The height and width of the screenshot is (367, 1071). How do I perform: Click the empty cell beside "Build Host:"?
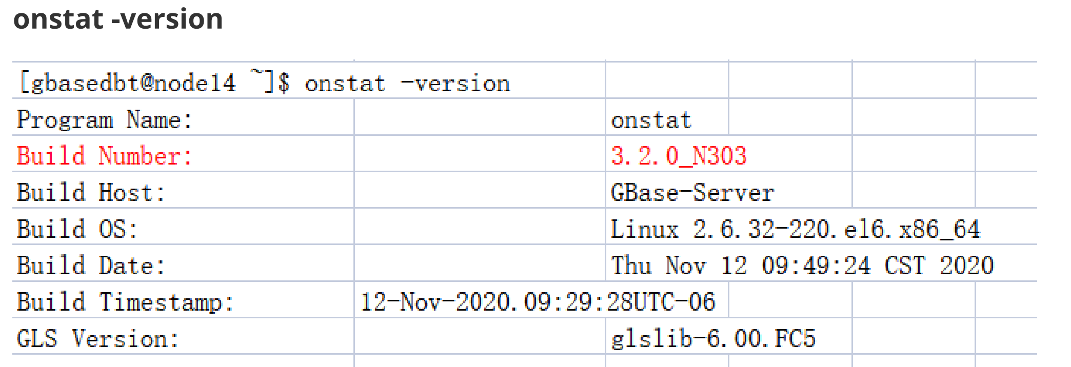click(x=480, y=193)
